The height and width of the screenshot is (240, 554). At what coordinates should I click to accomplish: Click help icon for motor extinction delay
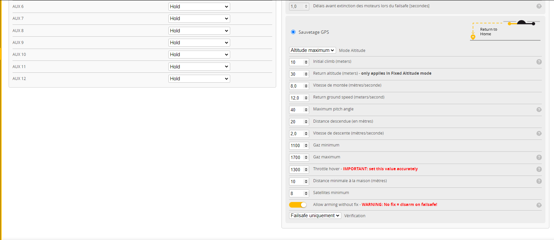539,6
